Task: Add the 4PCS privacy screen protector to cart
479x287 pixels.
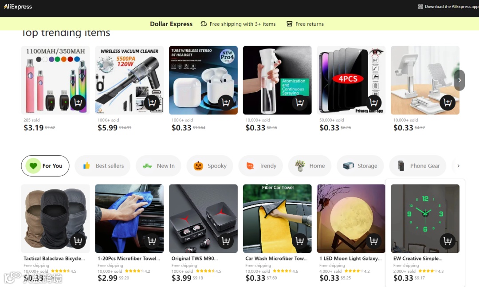Action: [x=373, y=102]
